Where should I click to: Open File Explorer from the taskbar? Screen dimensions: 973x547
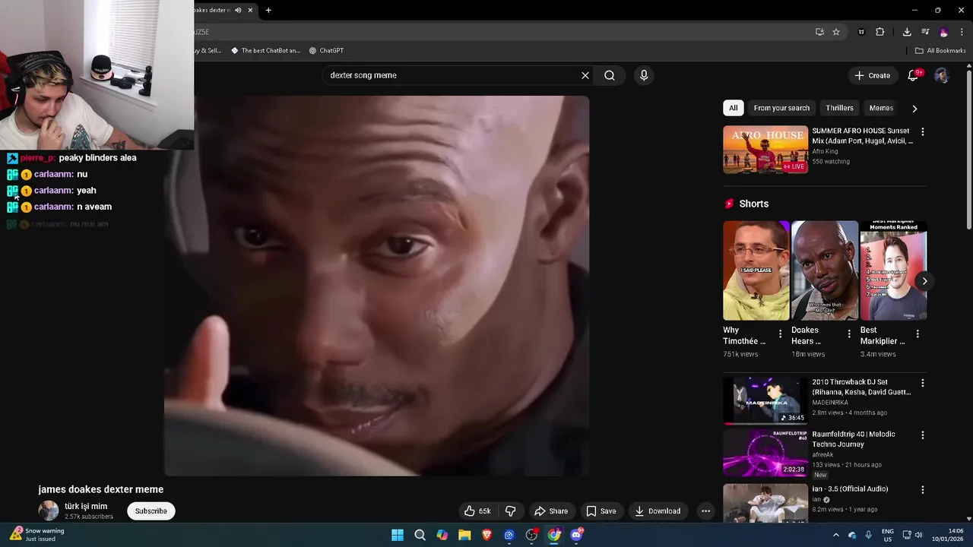coord(464,535)
